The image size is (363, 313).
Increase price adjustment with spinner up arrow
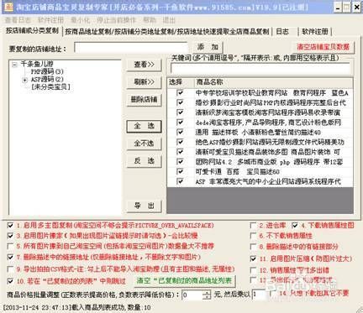coord(207,293)
